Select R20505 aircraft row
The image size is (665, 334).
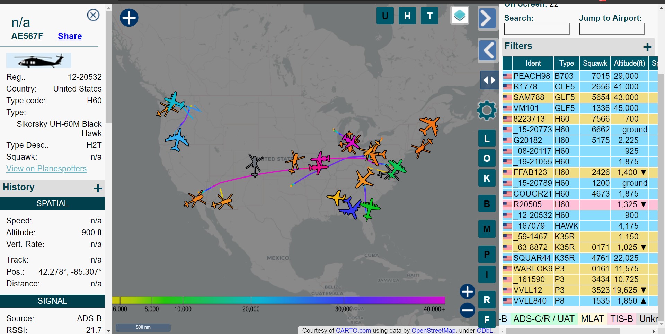tap(580, 204)
